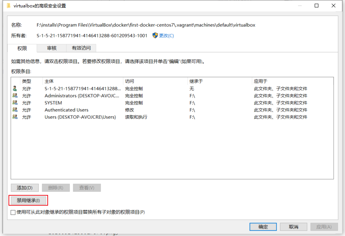Click the 应用(A) button
The image size is (345, 236).
(324, 227)
